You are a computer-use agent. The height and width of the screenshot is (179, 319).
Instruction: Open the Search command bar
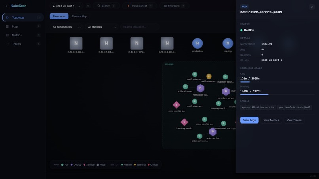[x=106, y=6]
